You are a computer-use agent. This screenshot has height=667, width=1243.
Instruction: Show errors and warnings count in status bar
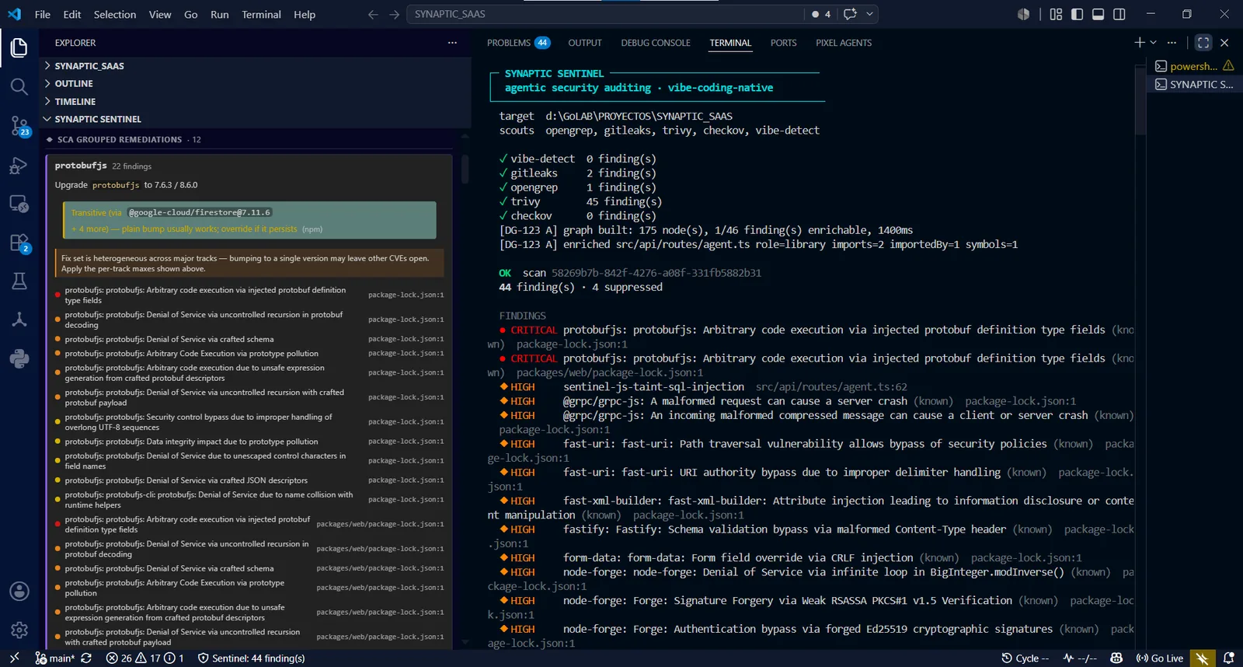[x=145, y=658]
